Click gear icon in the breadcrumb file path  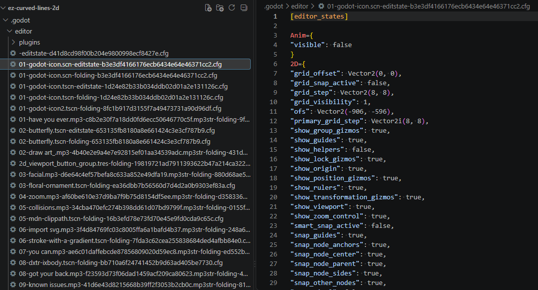click(321, 6)
